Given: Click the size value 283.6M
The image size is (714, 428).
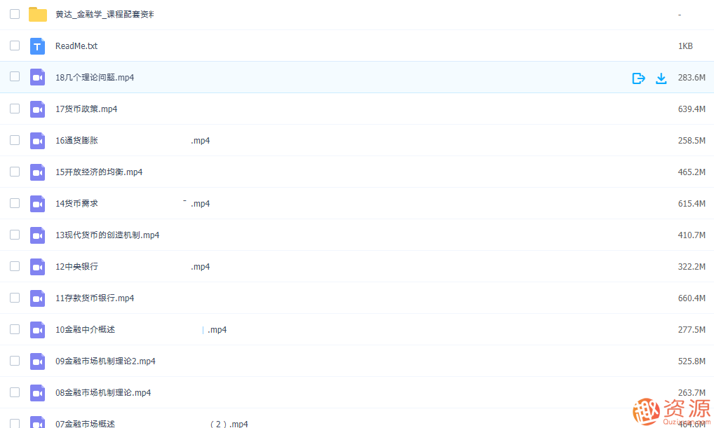Looking at the screenshot, I should coord(692,78).
